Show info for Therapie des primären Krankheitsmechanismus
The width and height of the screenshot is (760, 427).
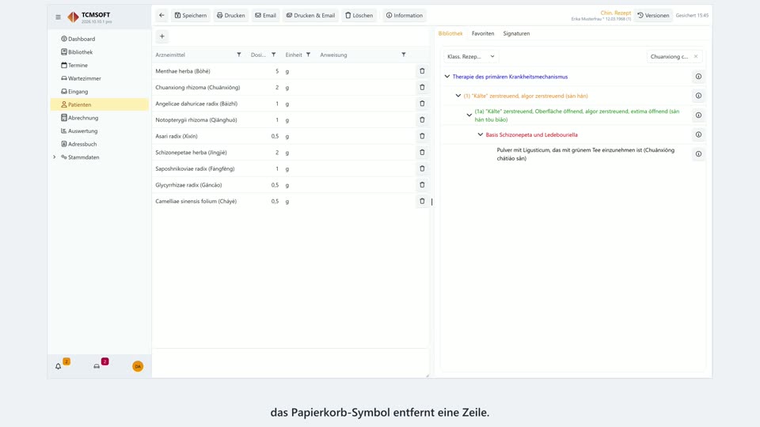click(x=698, y=77)
